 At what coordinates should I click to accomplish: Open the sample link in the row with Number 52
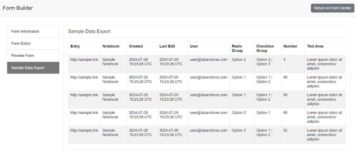point(84,130)
